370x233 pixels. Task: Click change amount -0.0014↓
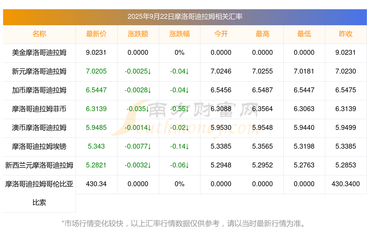coord(138,128)
